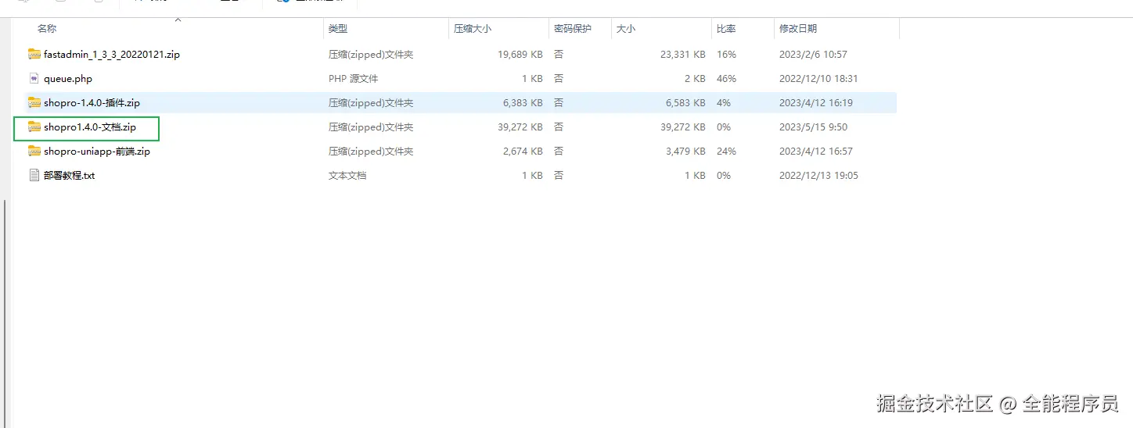Click modified date 2023/4/12 16:57
1133x428 pixels.
pos(816,152)
